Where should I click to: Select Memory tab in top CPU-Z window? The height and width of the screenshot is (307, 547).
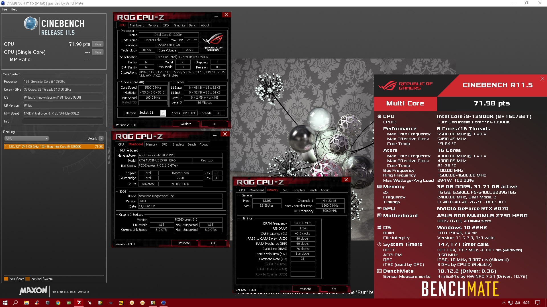click(x=153, y=25)
